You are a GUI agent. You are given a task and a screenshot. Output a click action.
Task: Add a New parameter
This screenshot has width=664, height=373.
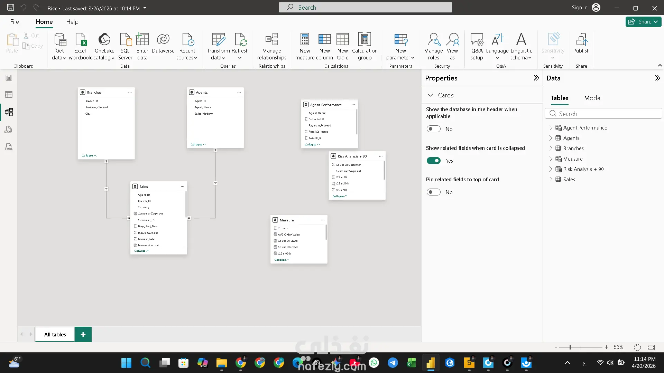click(400, 47)
